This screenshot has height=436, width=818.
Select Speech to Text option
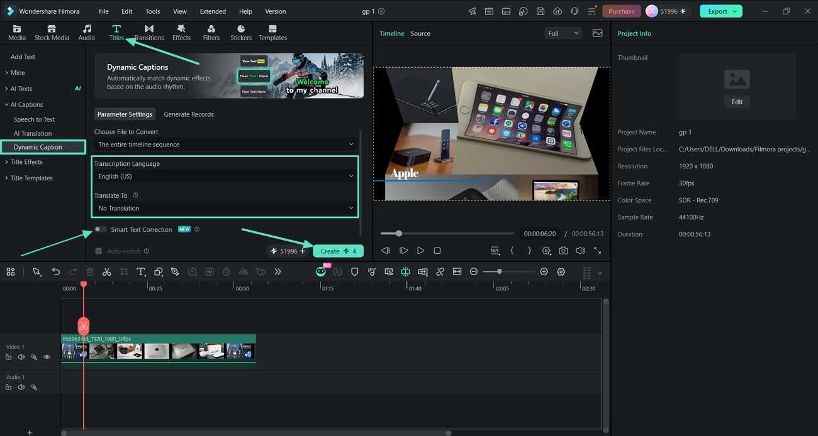(34, 119)
